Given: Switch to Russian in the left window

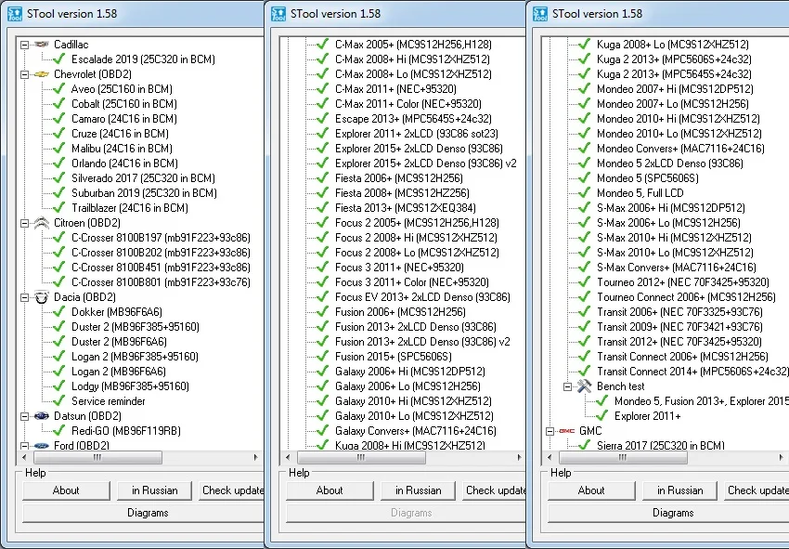Looking at the screenshot, I should 154,490.
